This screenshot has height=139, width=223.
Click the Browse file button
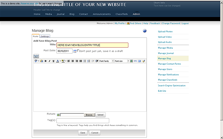tap(90, 114)
